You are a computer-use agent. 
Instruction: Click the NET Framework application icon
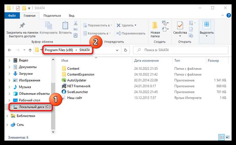(64, 86)
